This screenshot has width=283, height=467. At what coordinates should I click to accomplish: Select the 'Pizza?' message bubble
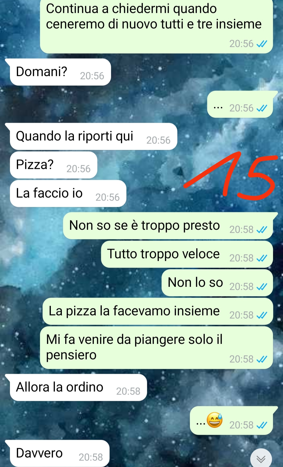53,165
